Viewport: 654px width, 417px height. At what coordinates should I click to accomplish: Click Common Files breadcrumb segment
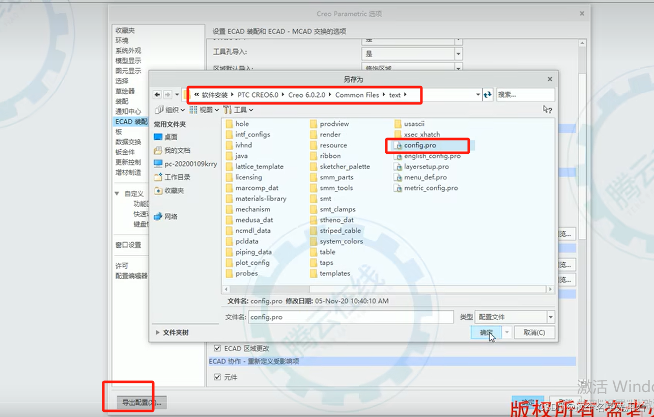357,95
